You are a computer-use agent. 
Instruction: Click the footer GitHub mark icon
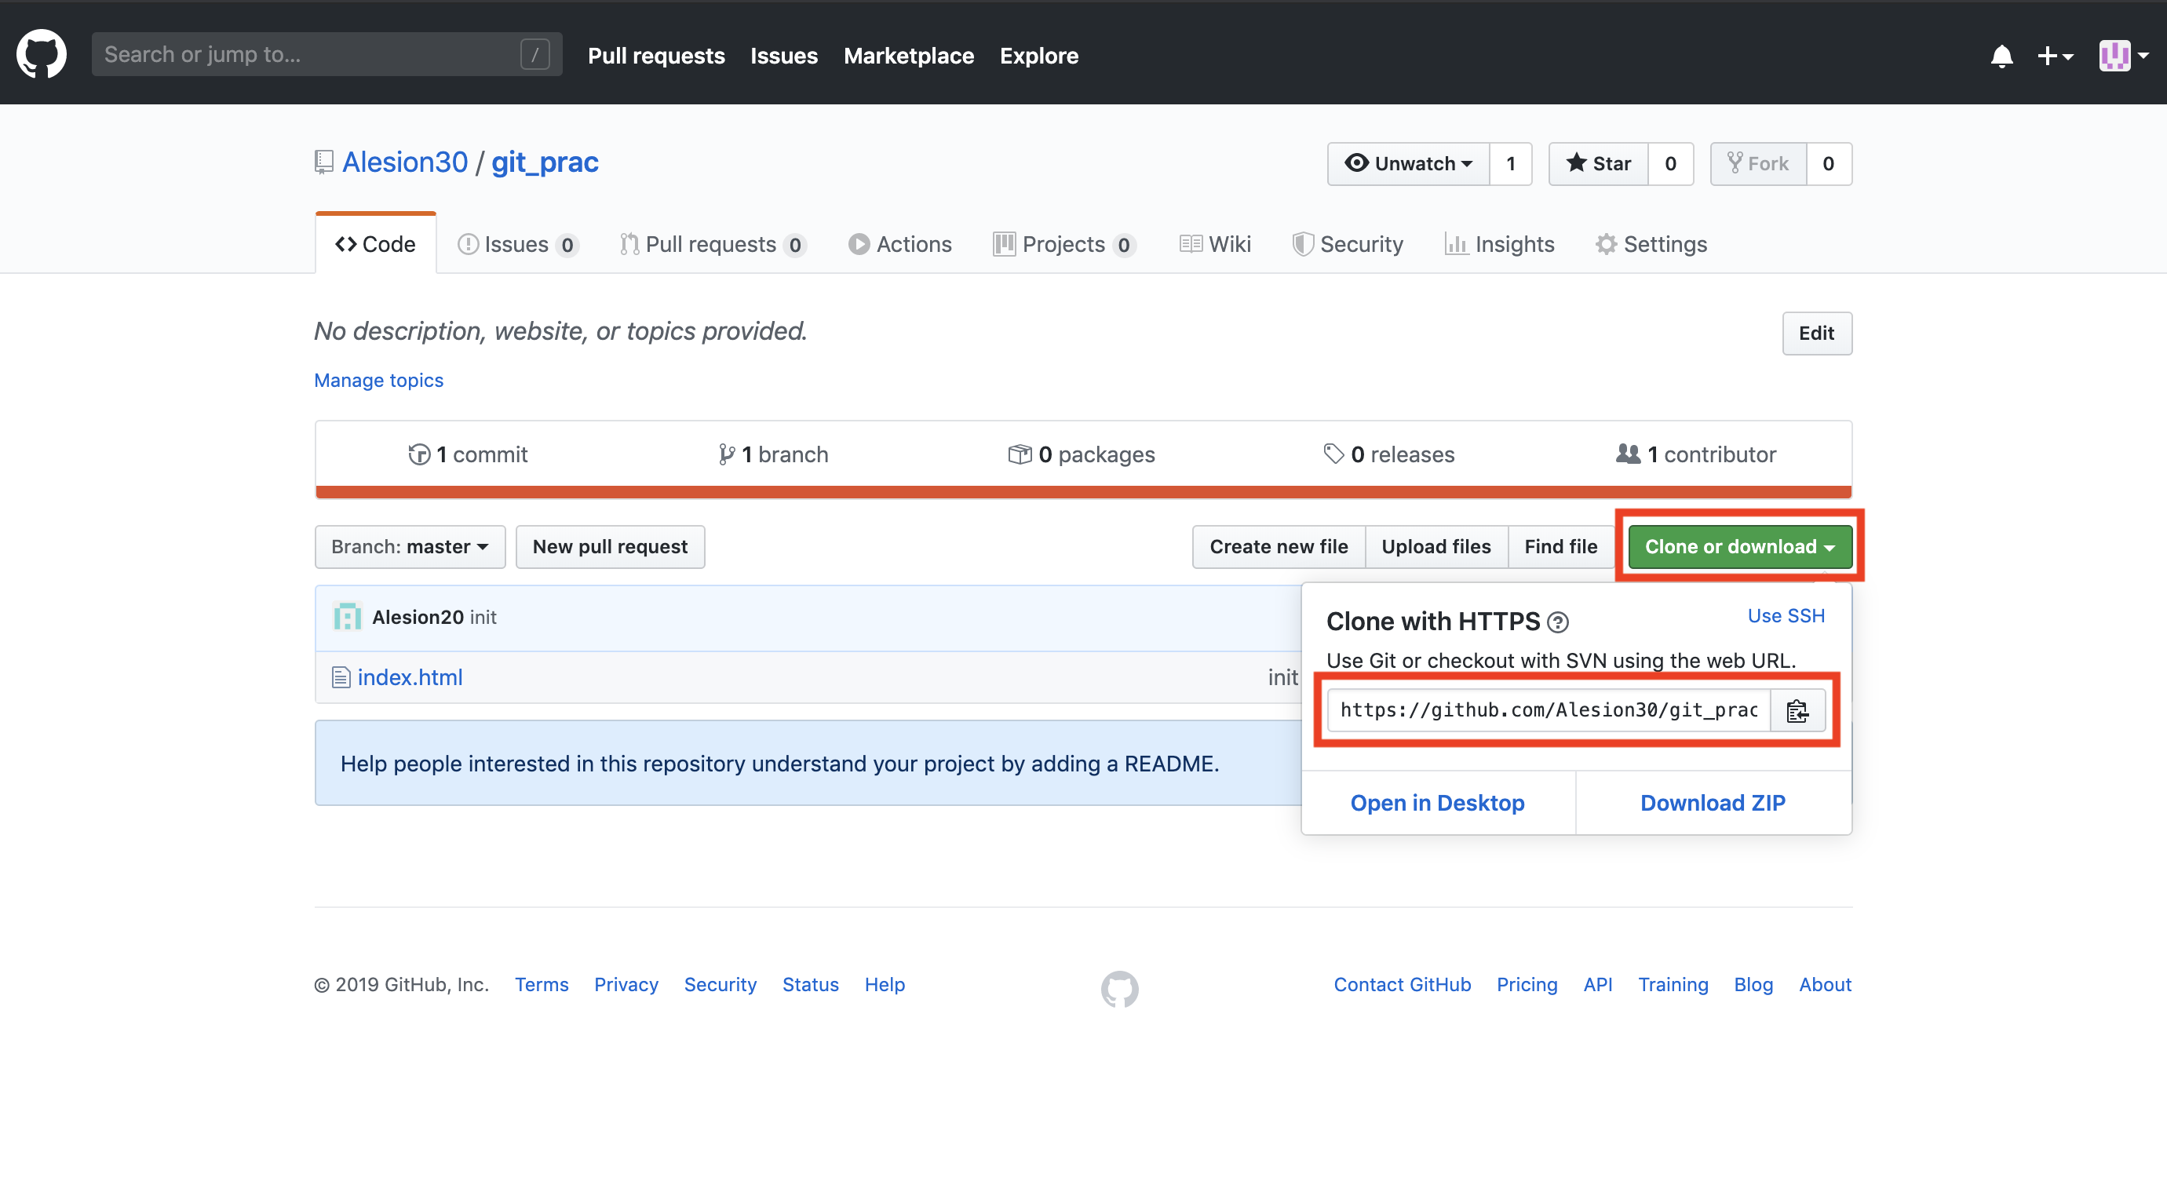pyautogui.click(x=1120, y=988)
